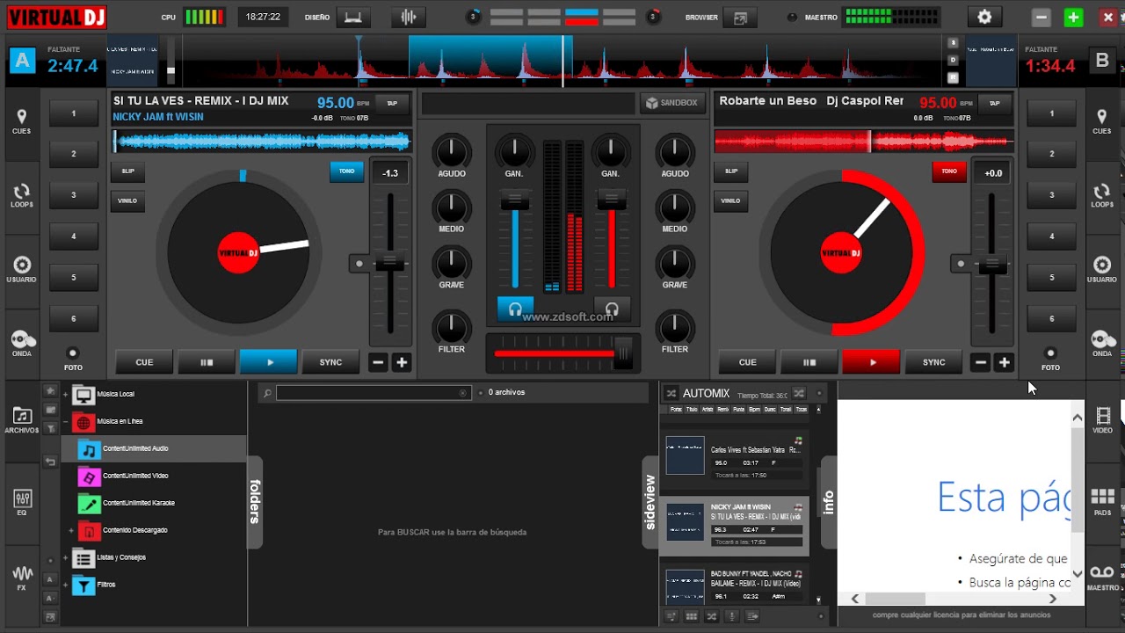Screen dimensions: 1125x633
Task: Click the left deck pitch slider
Action: (x=389, y=262)
